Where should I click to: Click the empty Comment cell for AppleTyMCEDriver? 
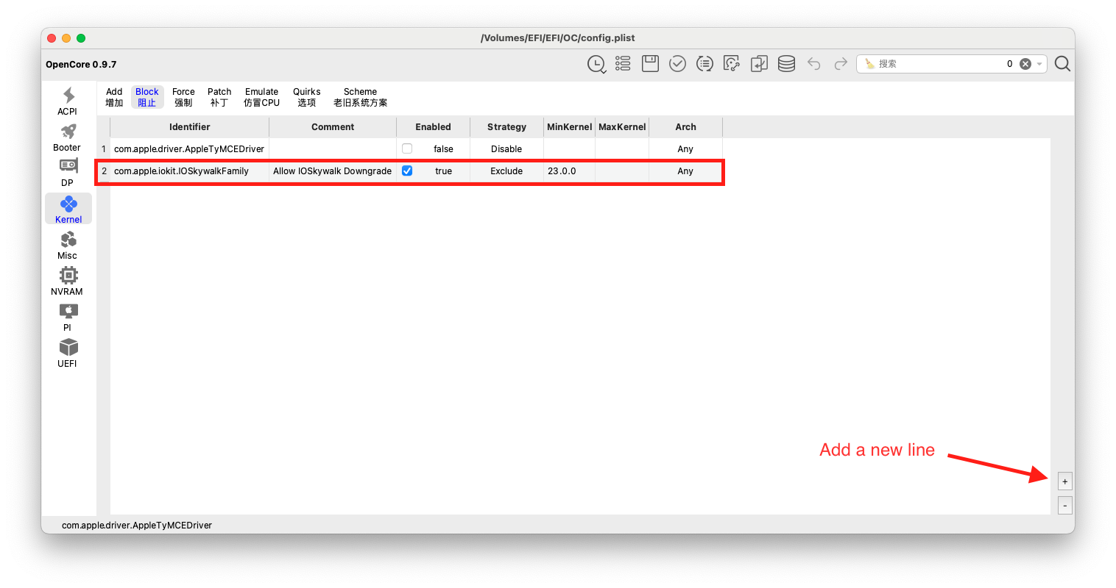point(333,148)
